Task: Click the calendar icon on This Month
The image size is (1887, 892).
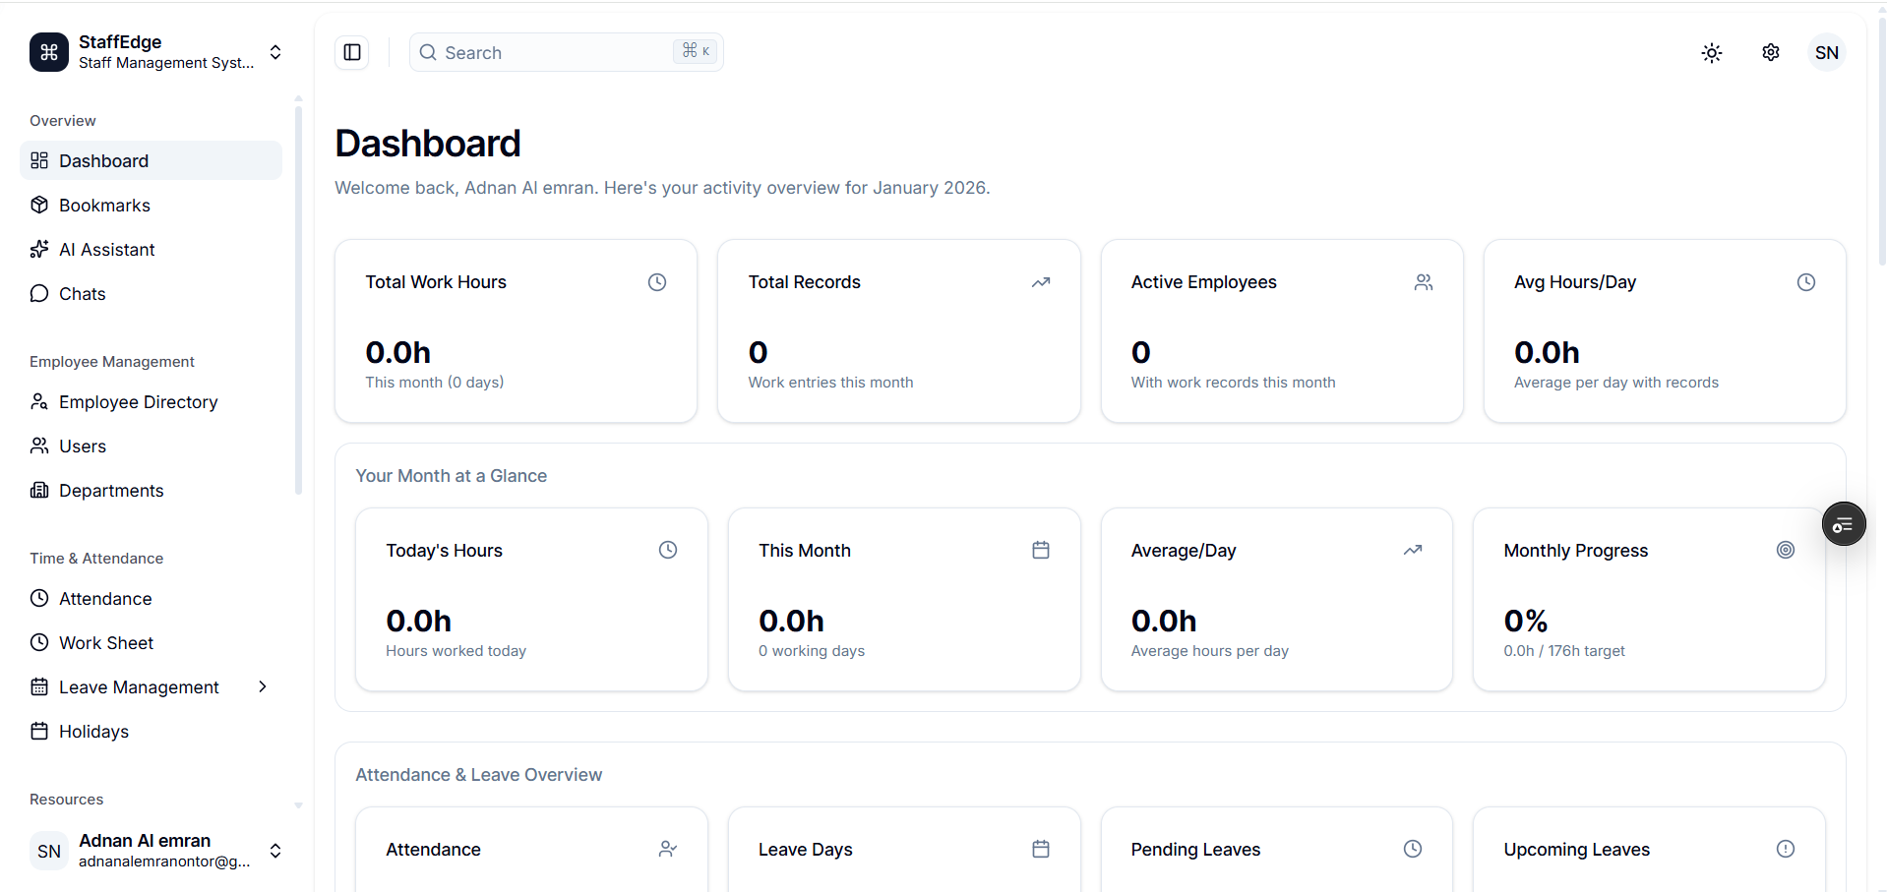Action: [1041, 550]
